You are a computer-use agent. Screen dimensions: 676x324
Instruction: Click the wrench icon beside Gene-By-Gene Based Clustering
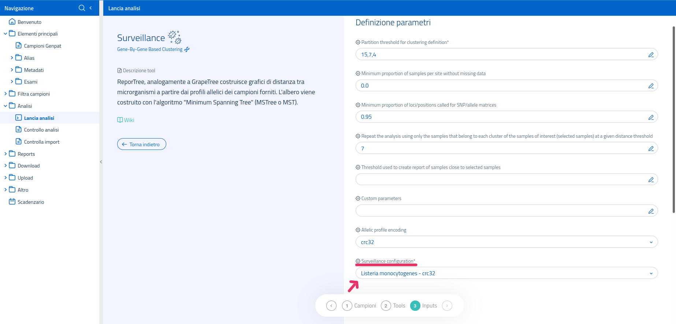(x=187, y=49)
